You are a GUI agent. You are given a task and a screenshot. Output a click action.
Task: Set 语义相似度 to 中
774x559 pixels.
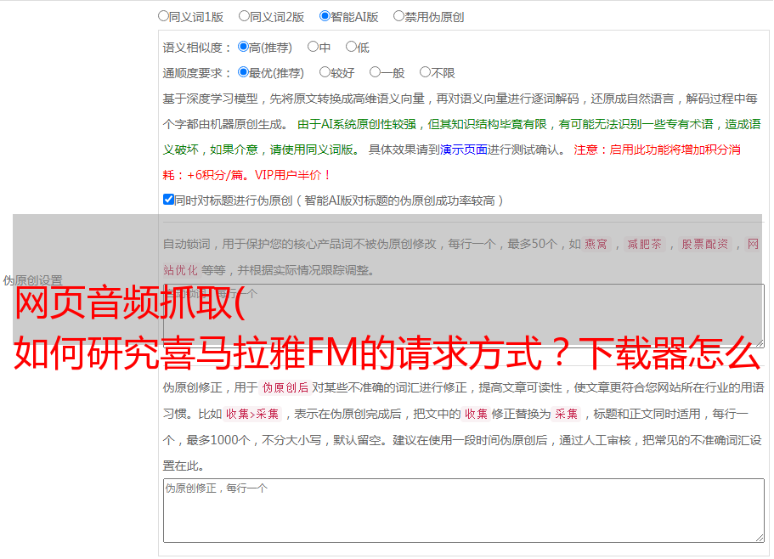pyautogui.click(x=313, y=47)
